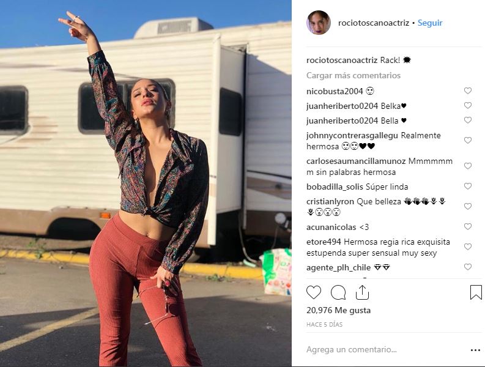The width and height of the screenshot is (485, 367).
Task: Like the etore494 comment heart
Action: [x=468, y=247]
